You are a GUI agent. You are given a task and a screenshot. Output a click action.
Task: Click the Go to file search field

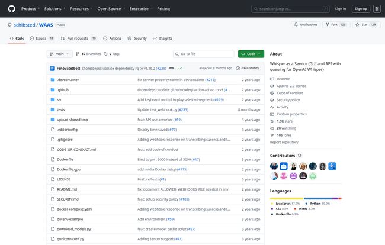point(200,54)
